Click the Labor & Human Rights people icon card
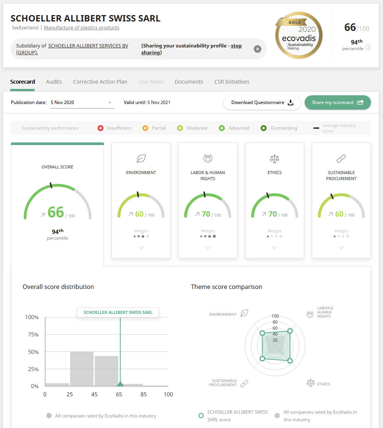The image size is (383, 428). point(208,158)
